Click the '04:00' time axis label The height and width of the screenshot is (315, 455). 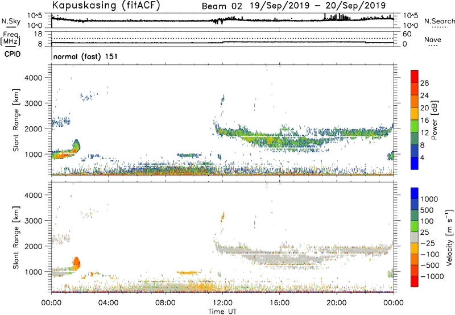pos(108,303)
